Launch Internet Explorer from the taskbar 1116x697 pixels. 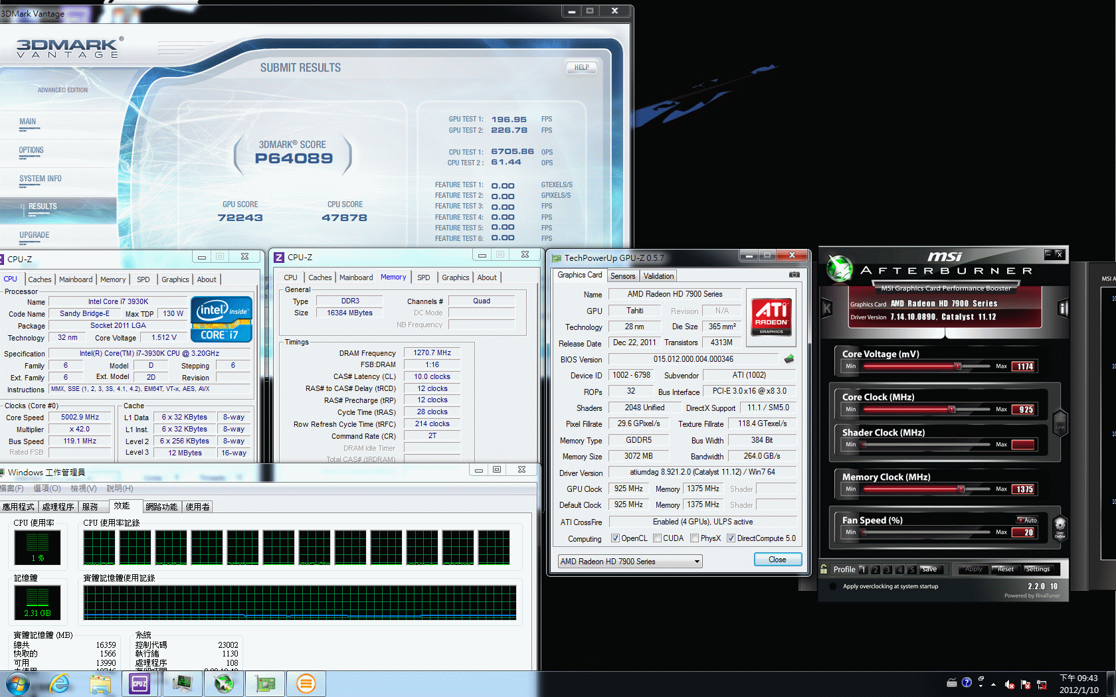click(59, 684)
